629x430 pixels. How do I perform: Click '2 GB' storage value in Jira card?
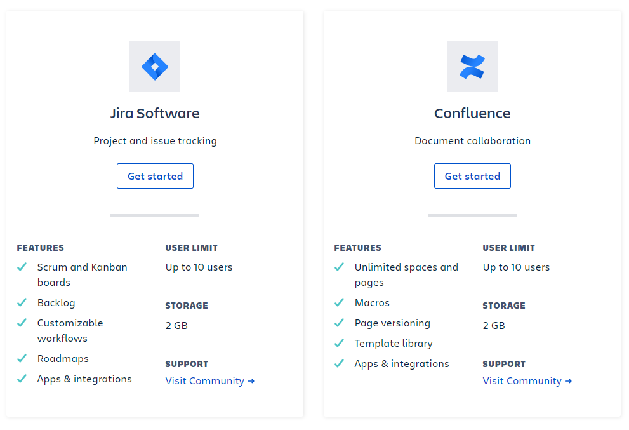click(x=176, y=326)
